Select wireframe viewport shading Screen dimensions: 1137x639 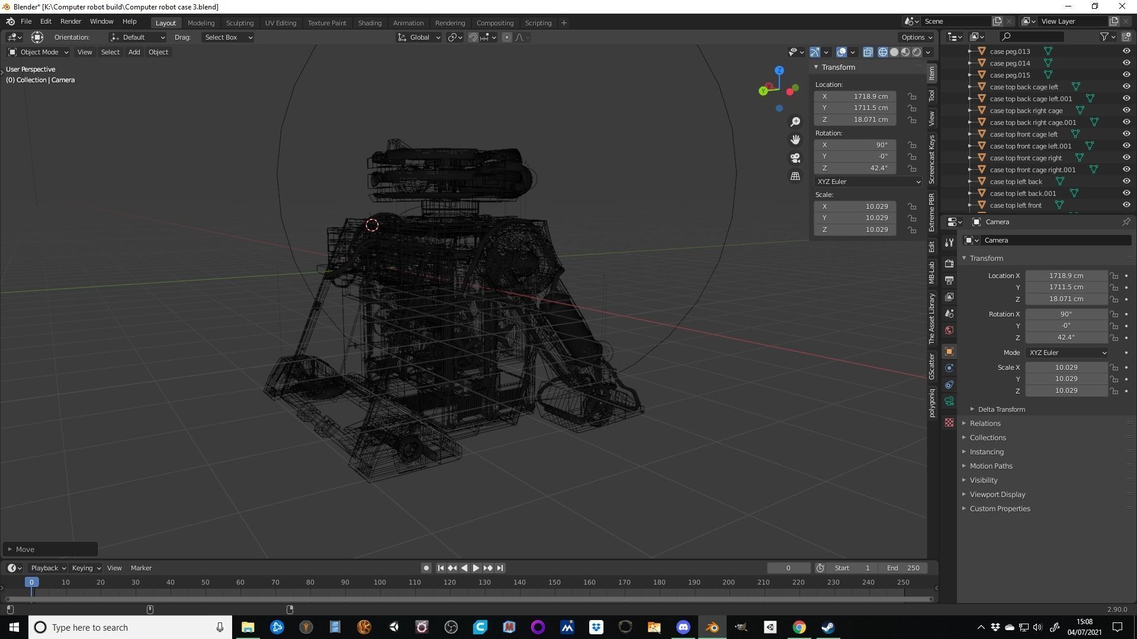click(883, 52)
